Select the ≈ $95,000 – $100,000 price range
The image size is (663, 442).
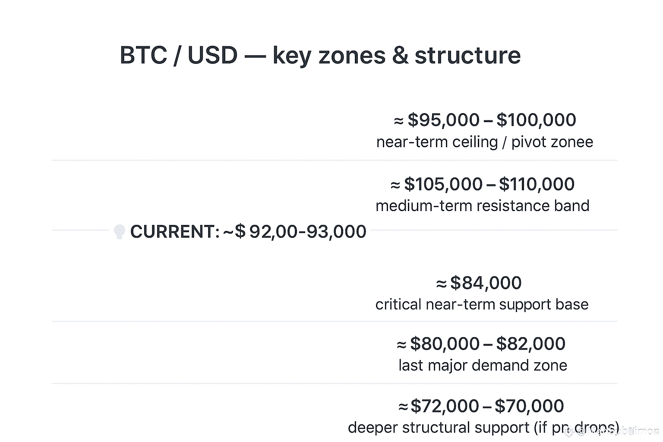(485, 120)
